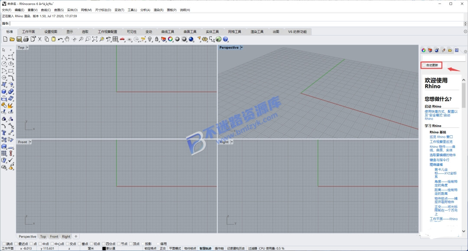Viewport: 468px width, 251px height.
Task: Click the checkmark icon in the left sidebar
Action: [x=11, y=160]
